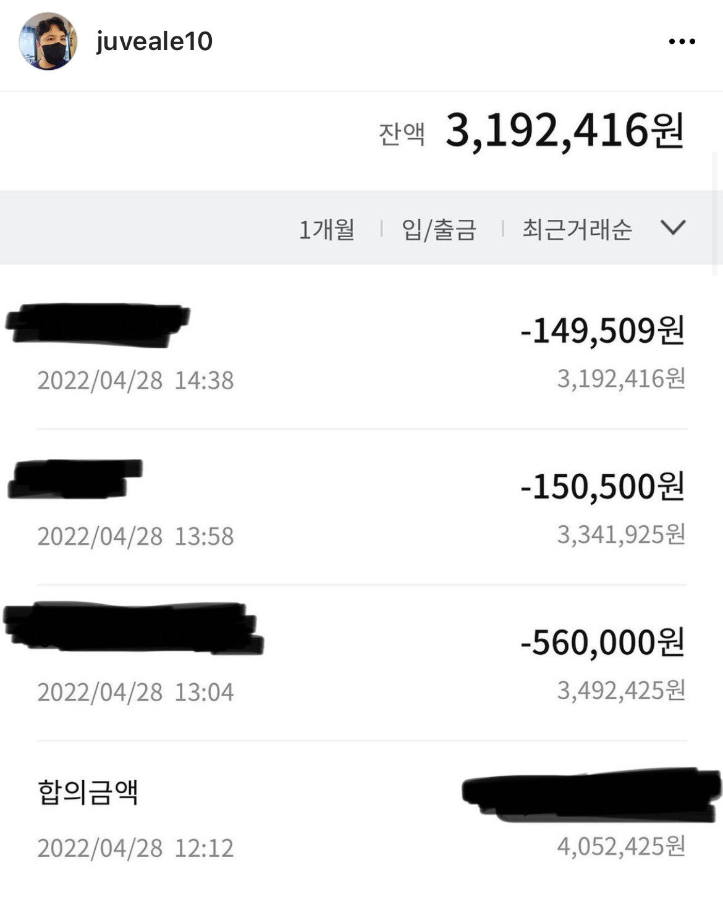Open the juveale10 username profile link
The image size is (723, 913).
click(154, 41)
